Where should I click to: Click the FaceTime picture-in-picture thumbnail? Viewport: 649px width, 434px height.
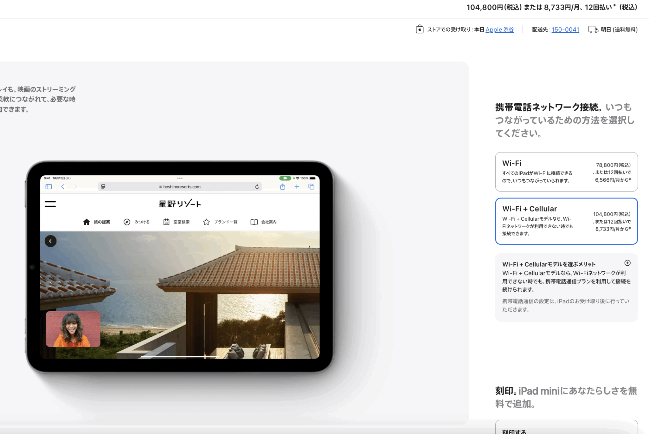pyautogui.click(x=73, y=329)
